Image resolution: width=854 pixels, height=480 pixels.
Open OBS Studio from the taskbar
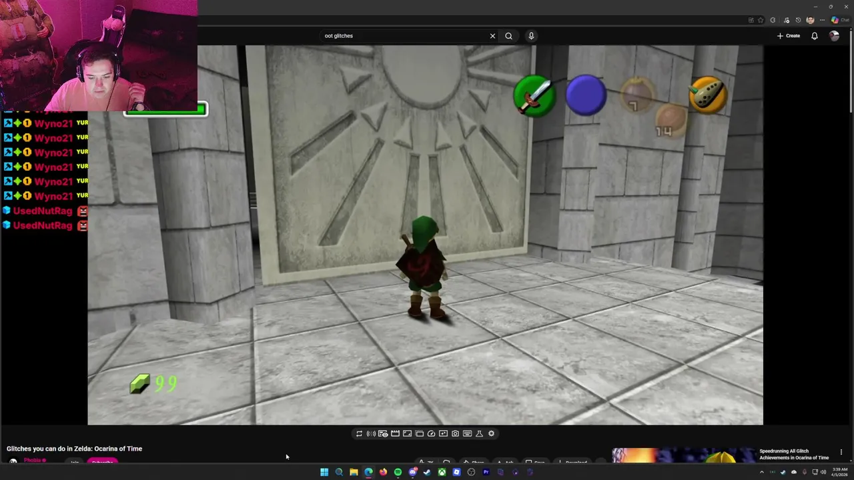[x=471, y=472]
